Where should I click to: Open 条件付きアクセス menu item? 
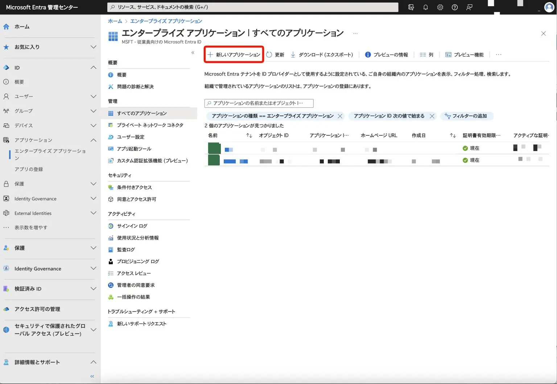pyautogui.click(x=135, y=188)
